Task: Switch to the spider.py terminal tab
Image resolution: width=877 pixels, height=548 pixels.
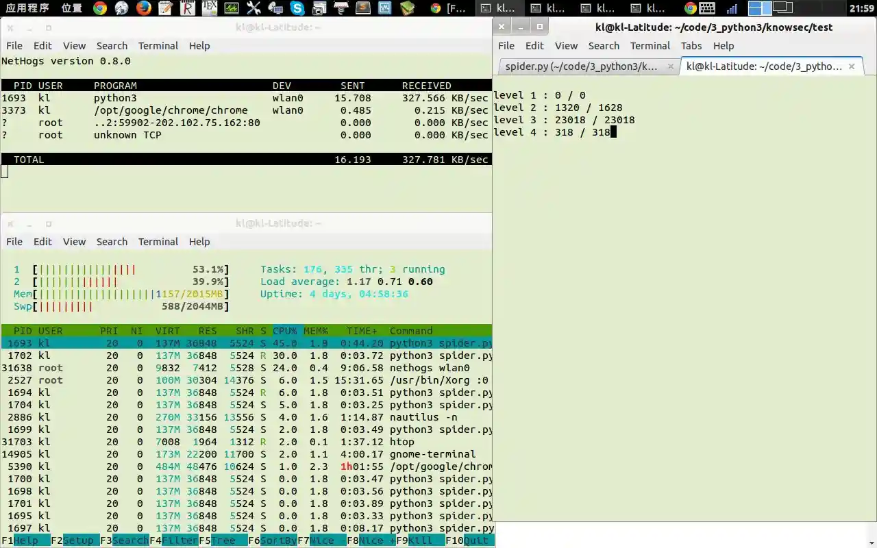Action: tap(581, 66)
